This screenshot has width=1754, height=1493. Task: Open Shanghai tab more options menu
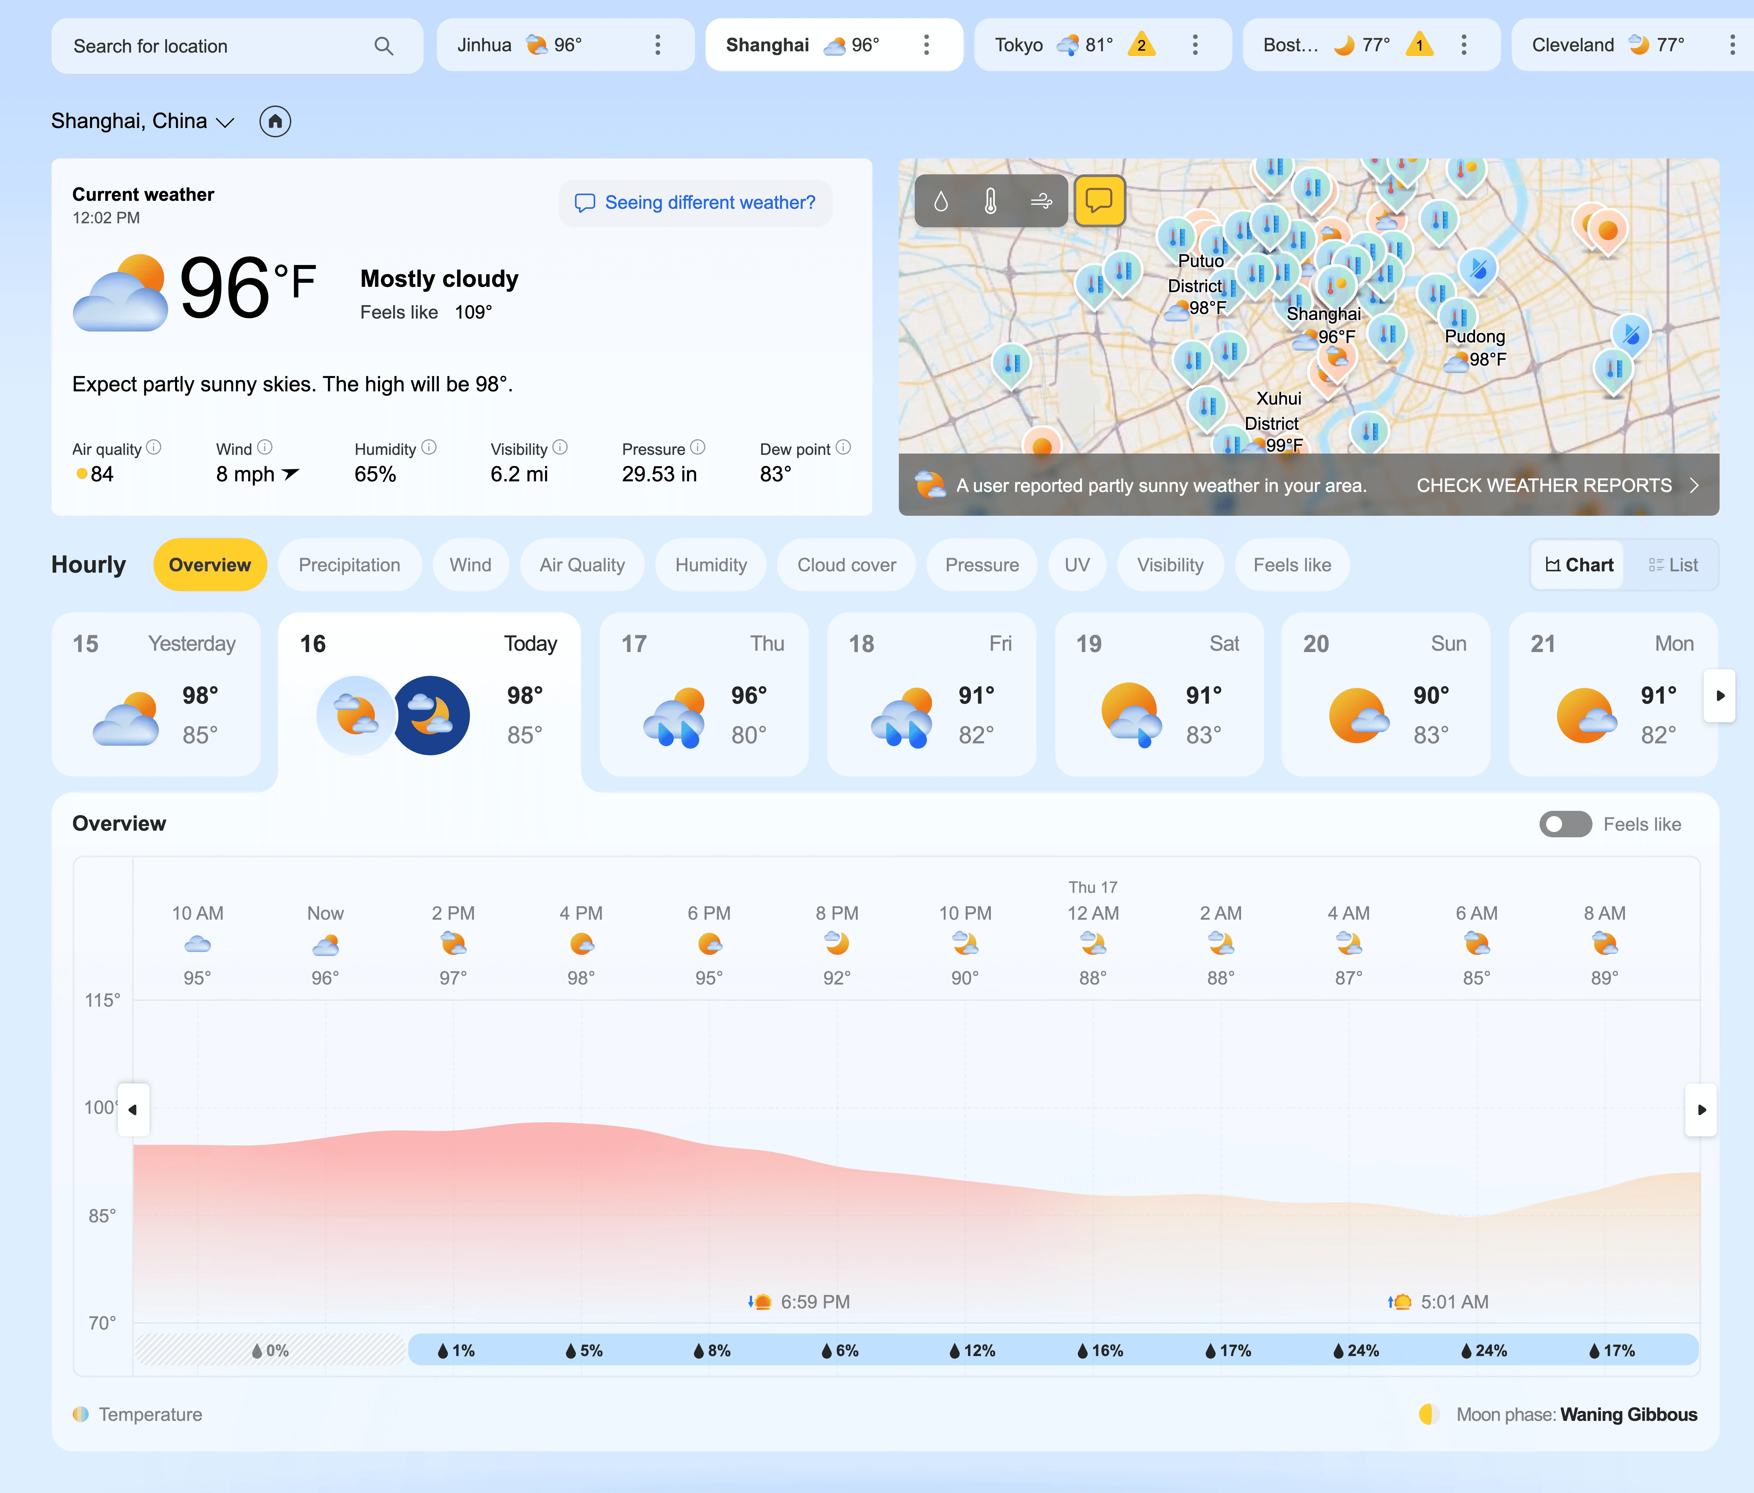(x=926, y=45)
